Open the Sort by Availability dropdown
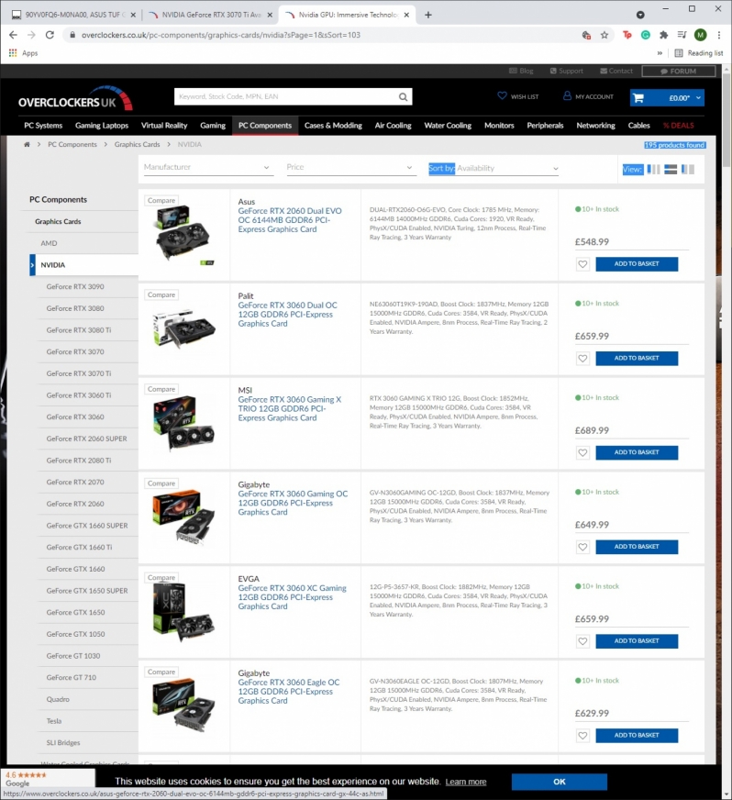The height and width of the screenshot is (800, 732). [x=494, y=169]
